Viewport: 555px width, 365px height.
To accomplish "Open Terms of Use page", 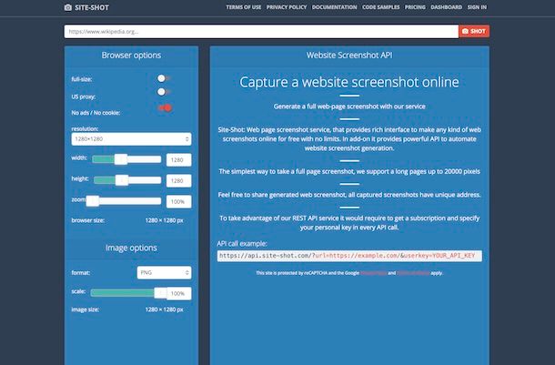I will click(244, 7).
